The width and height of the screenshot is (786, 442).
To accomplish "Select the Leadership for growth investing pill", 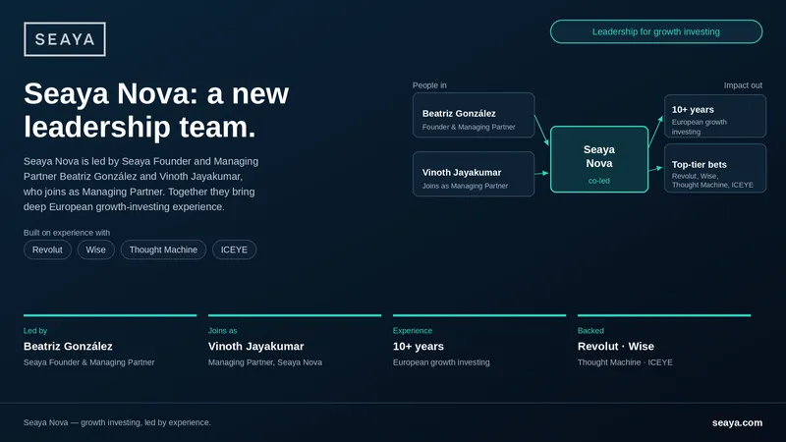I will (x=656, y=31).
